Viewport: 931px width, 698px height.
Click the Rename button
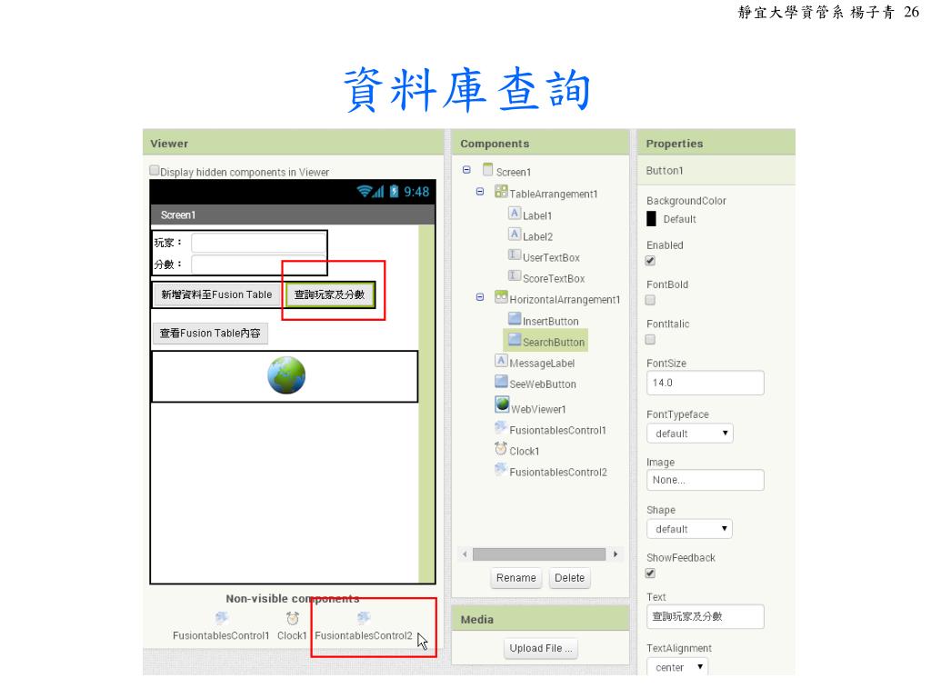516,577
